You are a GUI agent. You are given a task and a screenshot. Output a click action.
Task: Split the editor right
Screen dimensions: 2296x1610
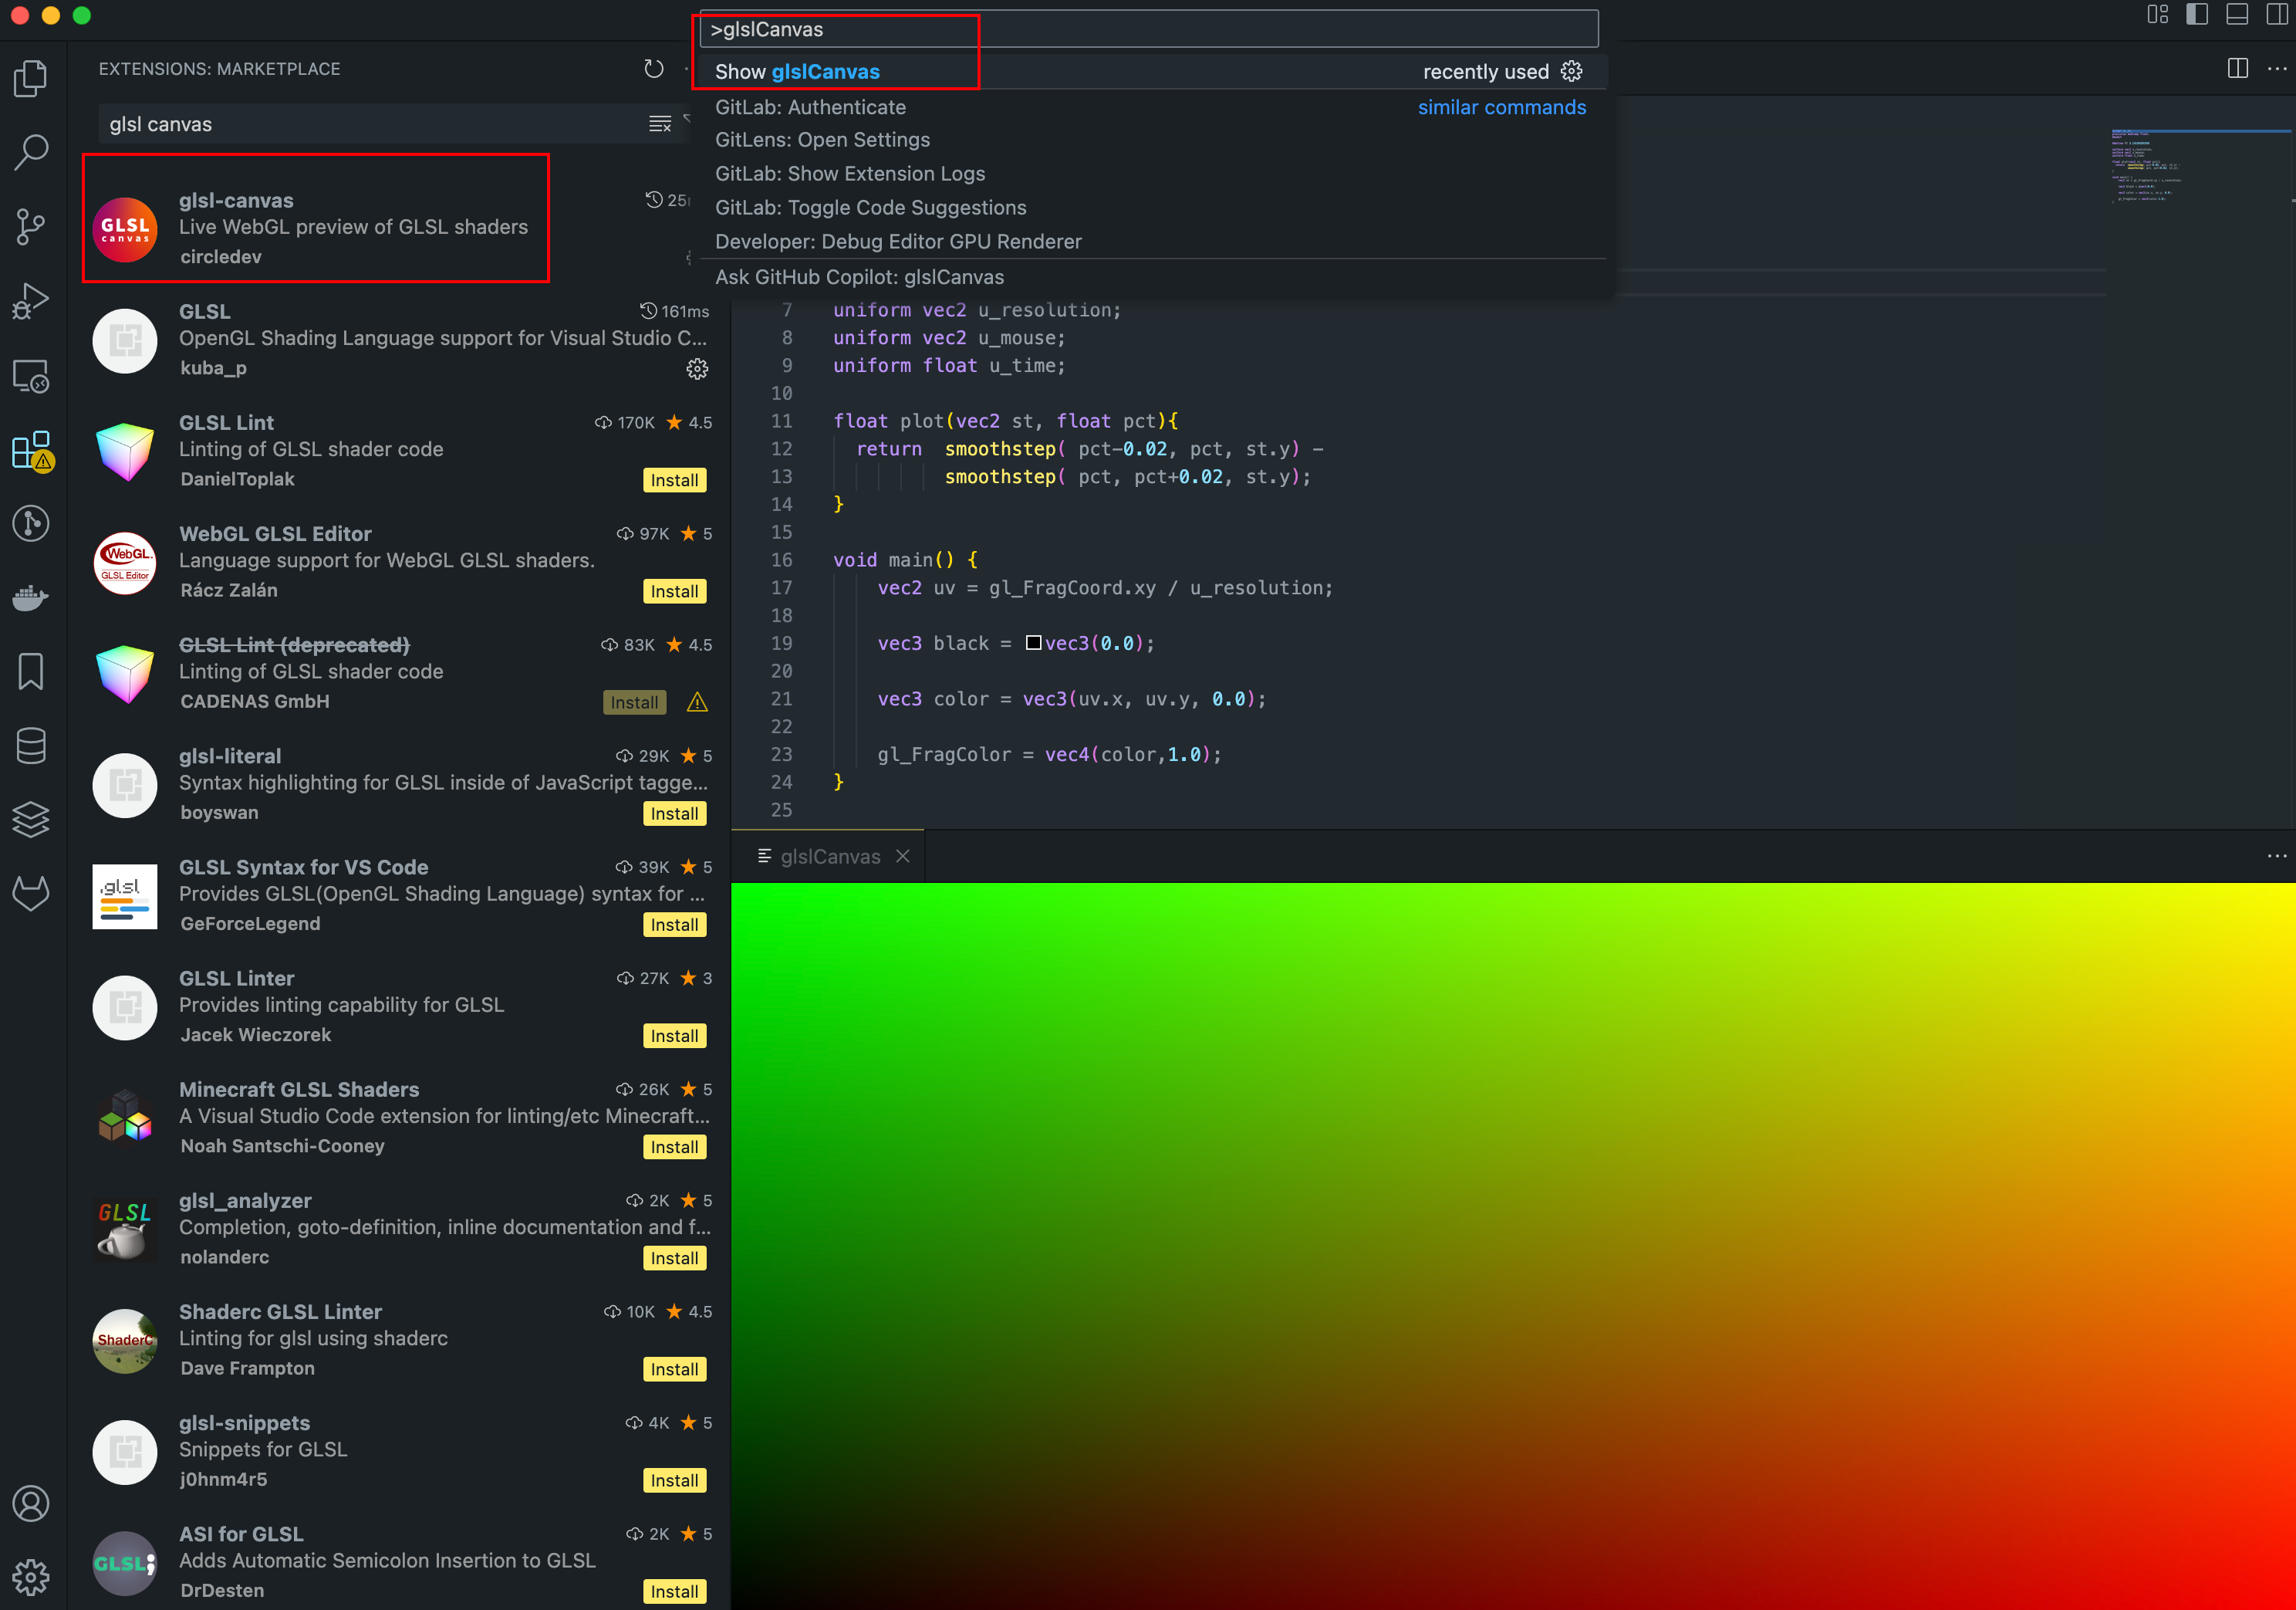pos(2238,68)
